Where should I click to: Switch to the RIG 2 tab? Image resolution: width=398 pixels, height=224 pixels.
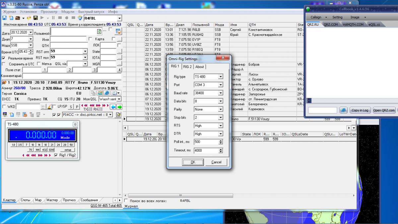point(187,67)
